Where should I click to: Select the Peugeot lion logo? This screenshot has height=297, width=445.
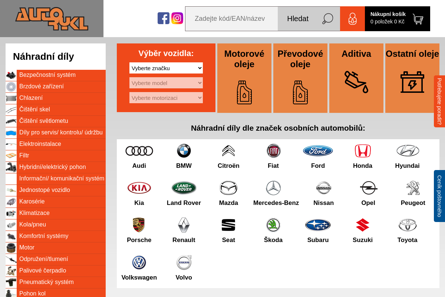[413, 188]
